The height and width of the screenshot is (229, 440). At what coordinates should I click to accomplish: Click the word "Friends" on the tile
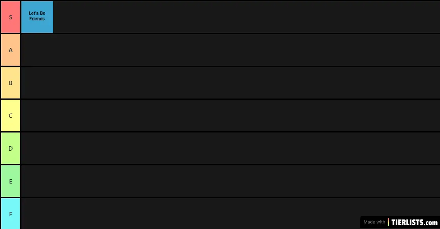(x=37, y=19)
